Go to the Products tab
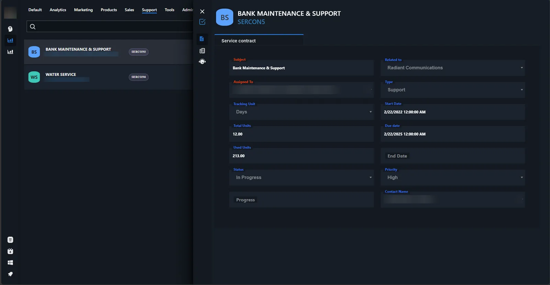Viewport: 550px width, 285px height. click(x=109, y=10)
